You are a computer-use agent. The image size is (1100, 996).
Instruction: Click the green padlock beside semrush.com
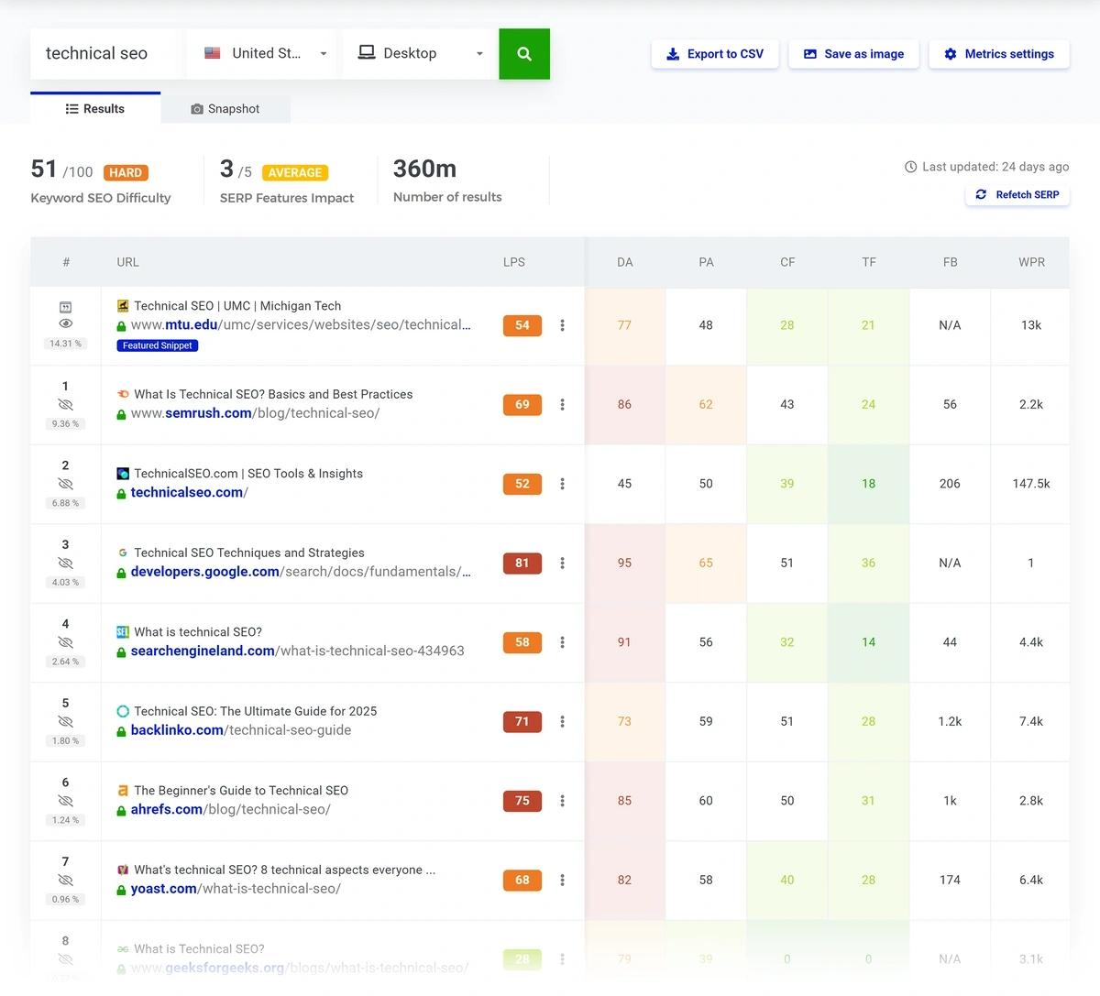121,414
